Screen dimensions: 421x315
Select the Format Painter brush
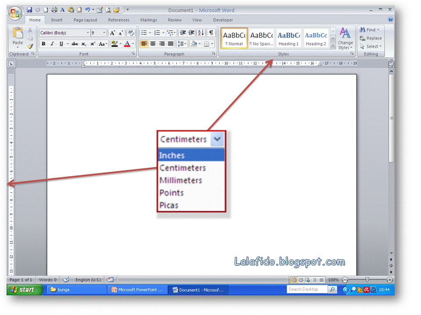30,46
